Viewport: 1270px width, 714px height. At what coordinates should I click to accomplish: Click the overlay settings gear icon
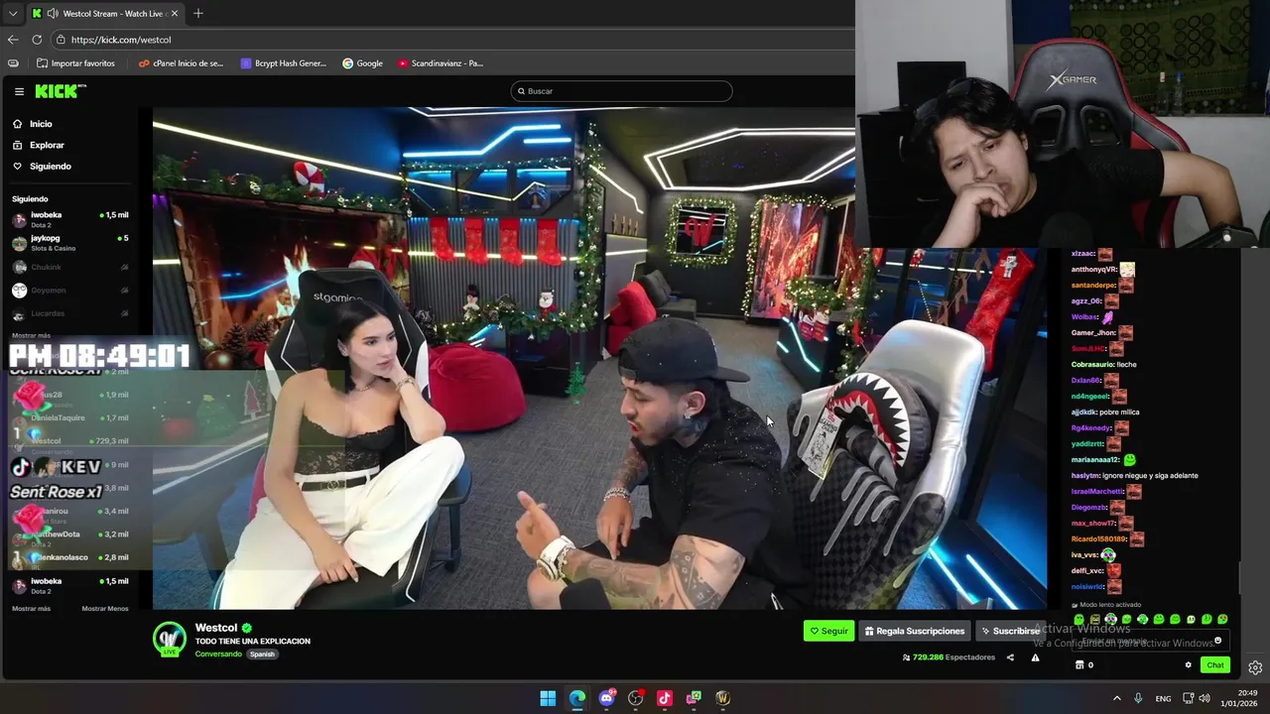click(x=1255, y=667)
